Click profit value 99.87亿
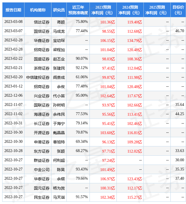 tap(108, 77)
